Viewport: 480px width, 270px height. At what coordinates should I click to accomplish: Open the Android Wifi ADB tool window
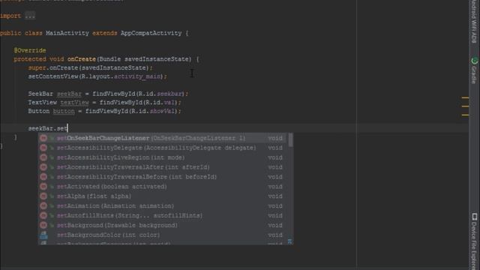click(474, 22)
